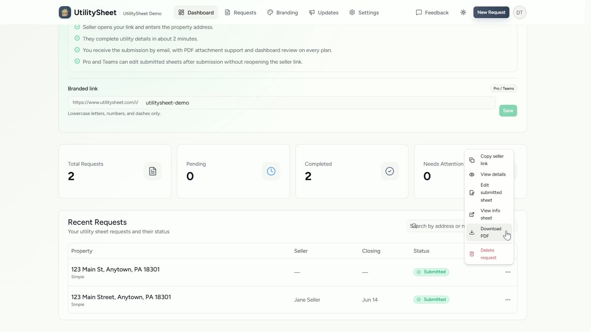The image size is (591, 332).
Task: Click the pencil icon beside Edit submitted sheet
Action: pyautogui.click(x=472, y=193)
